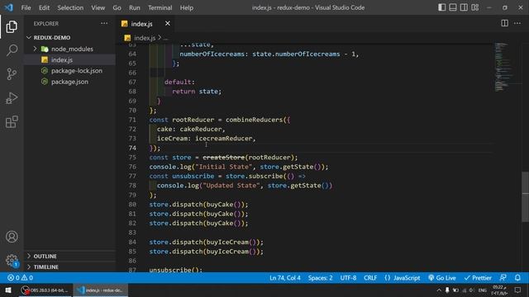529x297 pixels.
Task: Split the editor to the right
Action: click(x=504, y=23)
